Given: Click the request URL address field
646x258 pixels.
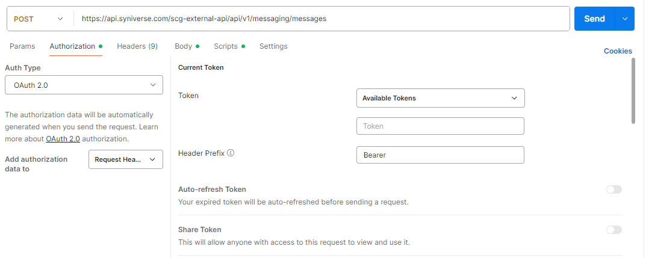Looking at the screenshot, I should point(321,19).
